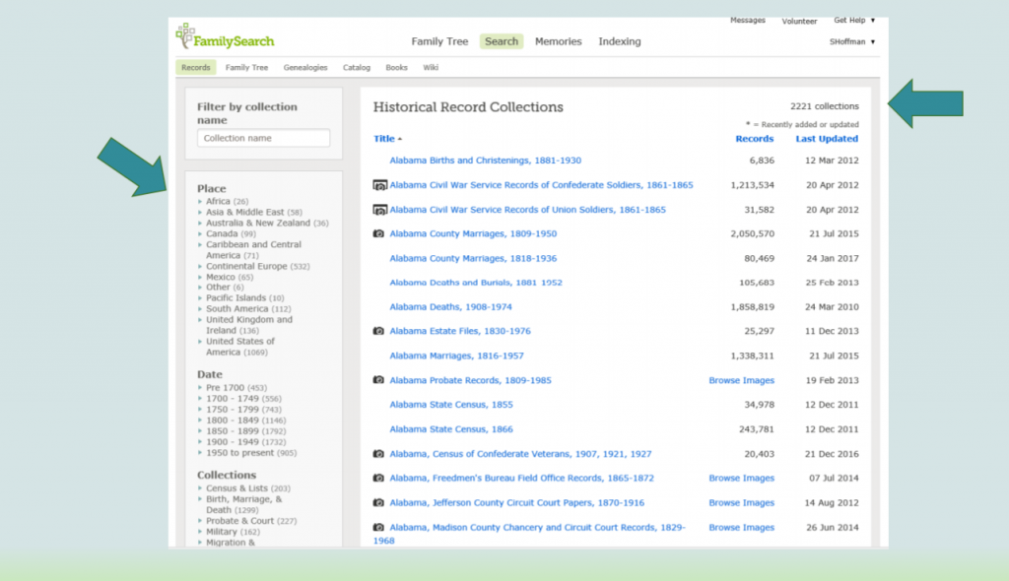Select the Search main menu item

point(502,41)
